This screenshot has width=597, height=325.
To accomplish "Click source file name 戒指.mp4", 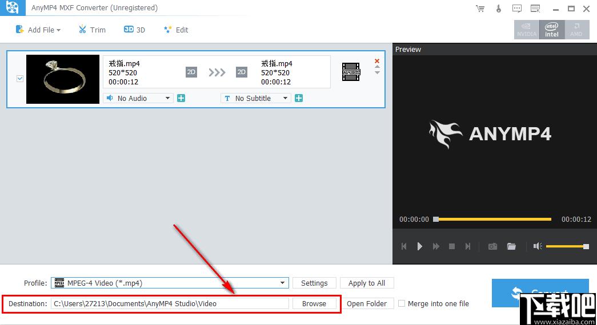I will (x=124, y=63).
